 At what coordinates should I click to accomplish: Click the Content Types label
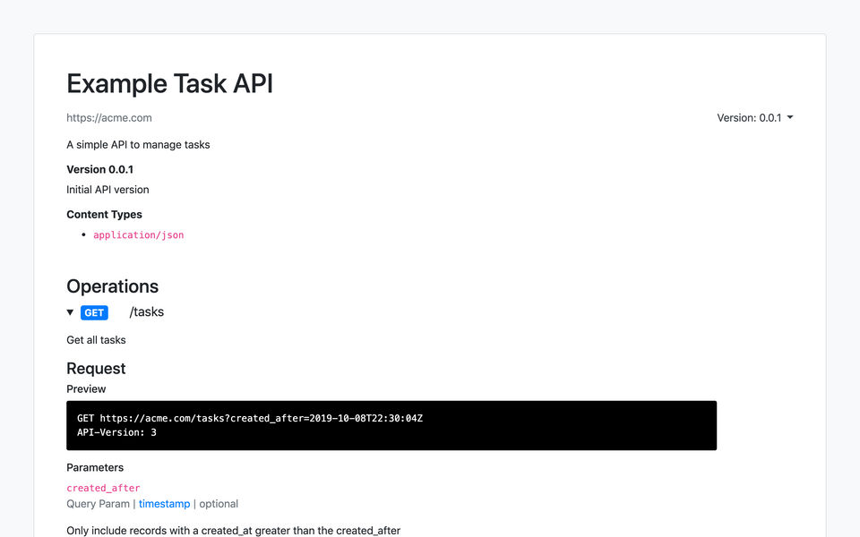point(104,215)
